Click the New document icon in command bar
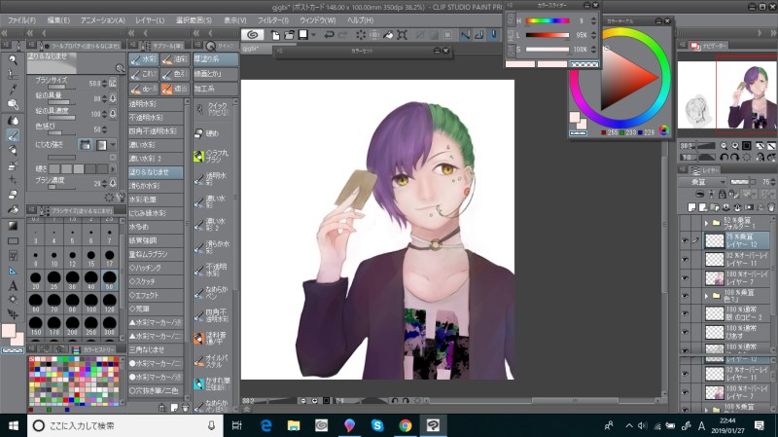The height and width of the screenshot is (437, 778). [275, 35]
